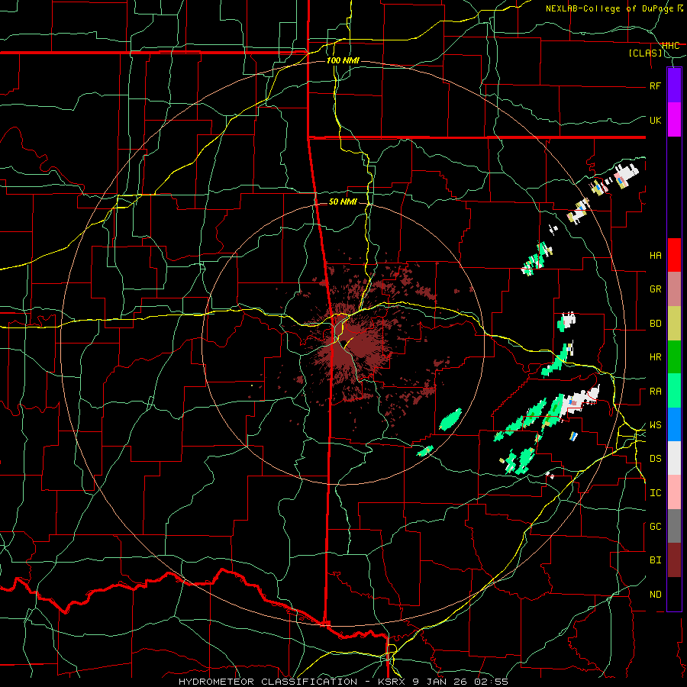
Task: Click the BI legend label
Action: click(655, 560)
